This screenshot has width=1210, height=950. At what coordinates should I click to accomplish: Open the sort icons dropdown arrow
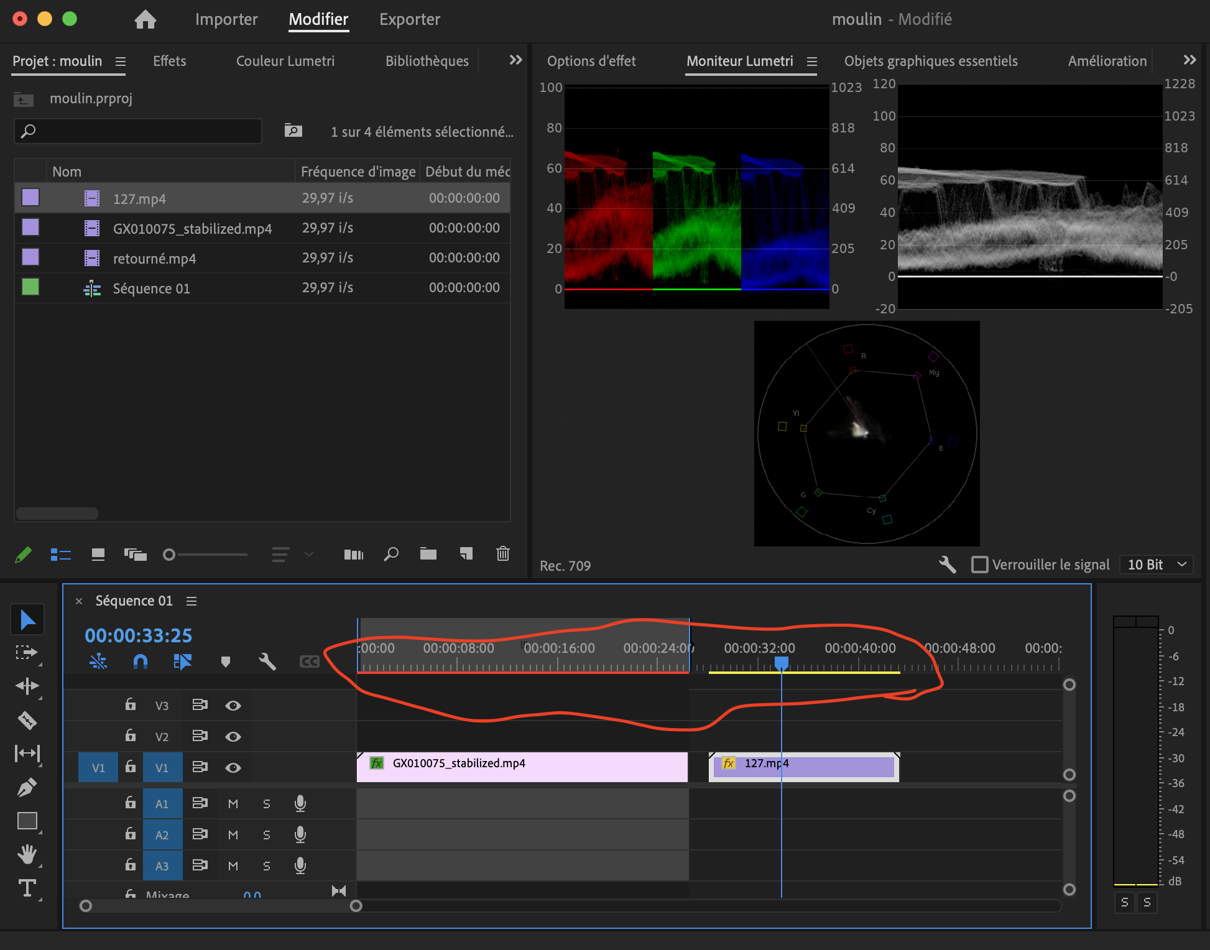coord(309,554)
